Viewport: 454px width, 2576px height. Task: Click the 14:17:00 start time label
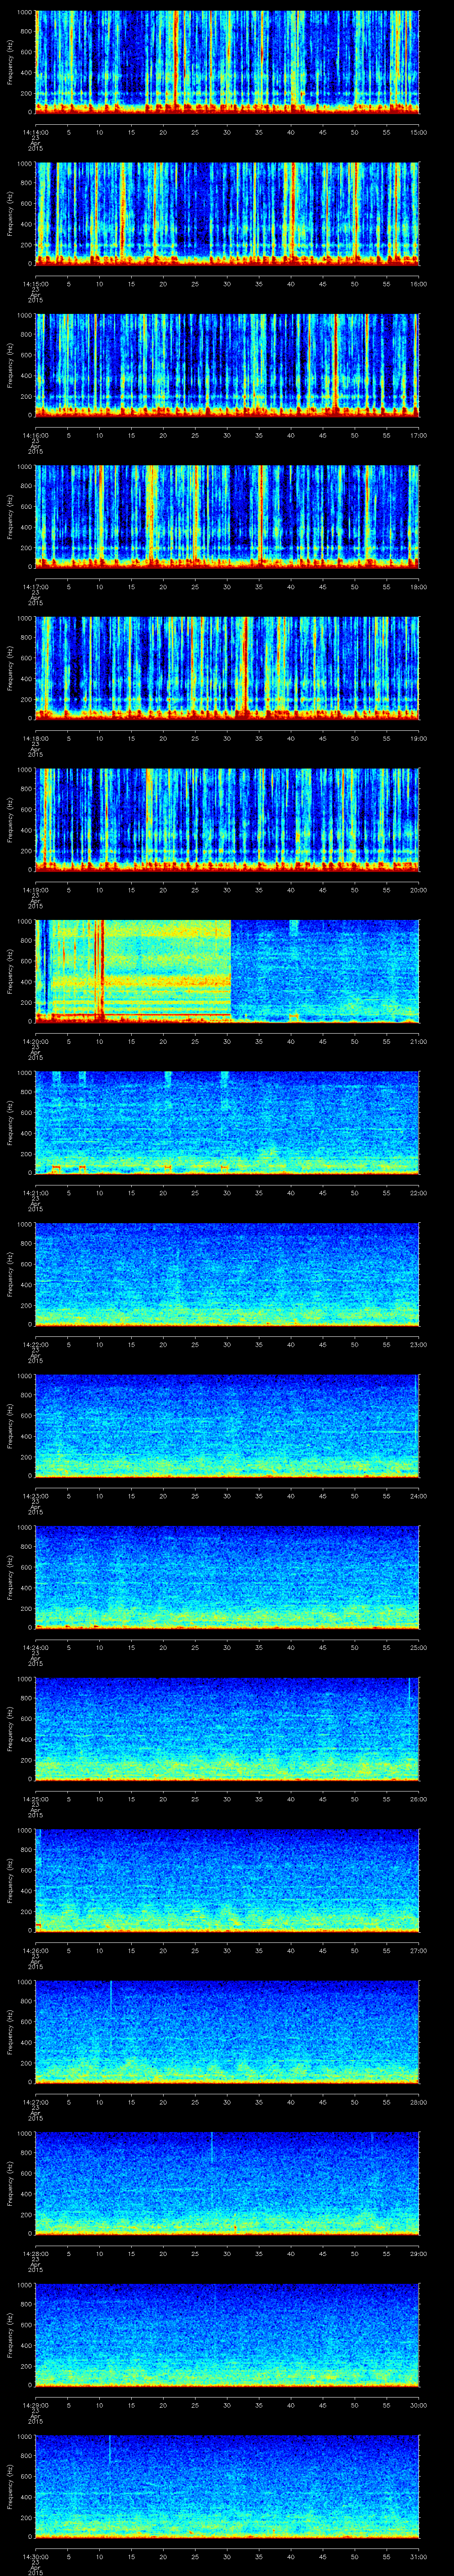[x=35, y=587]
